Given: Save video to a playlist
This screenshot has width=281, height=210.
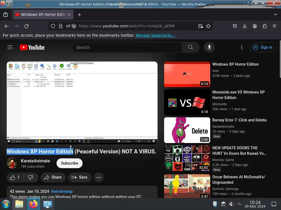Looking at the screenshot, I should click(80, 177).
